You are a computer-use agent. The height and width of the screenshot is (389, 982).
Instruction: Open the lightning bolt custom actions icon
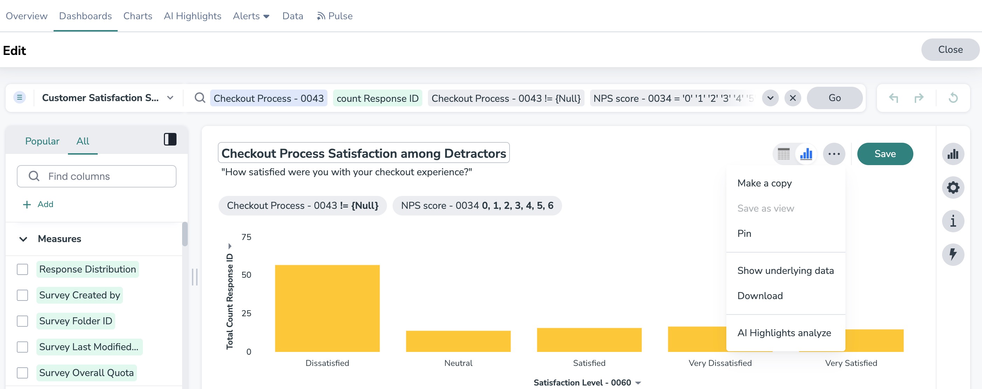coord(953,254)
